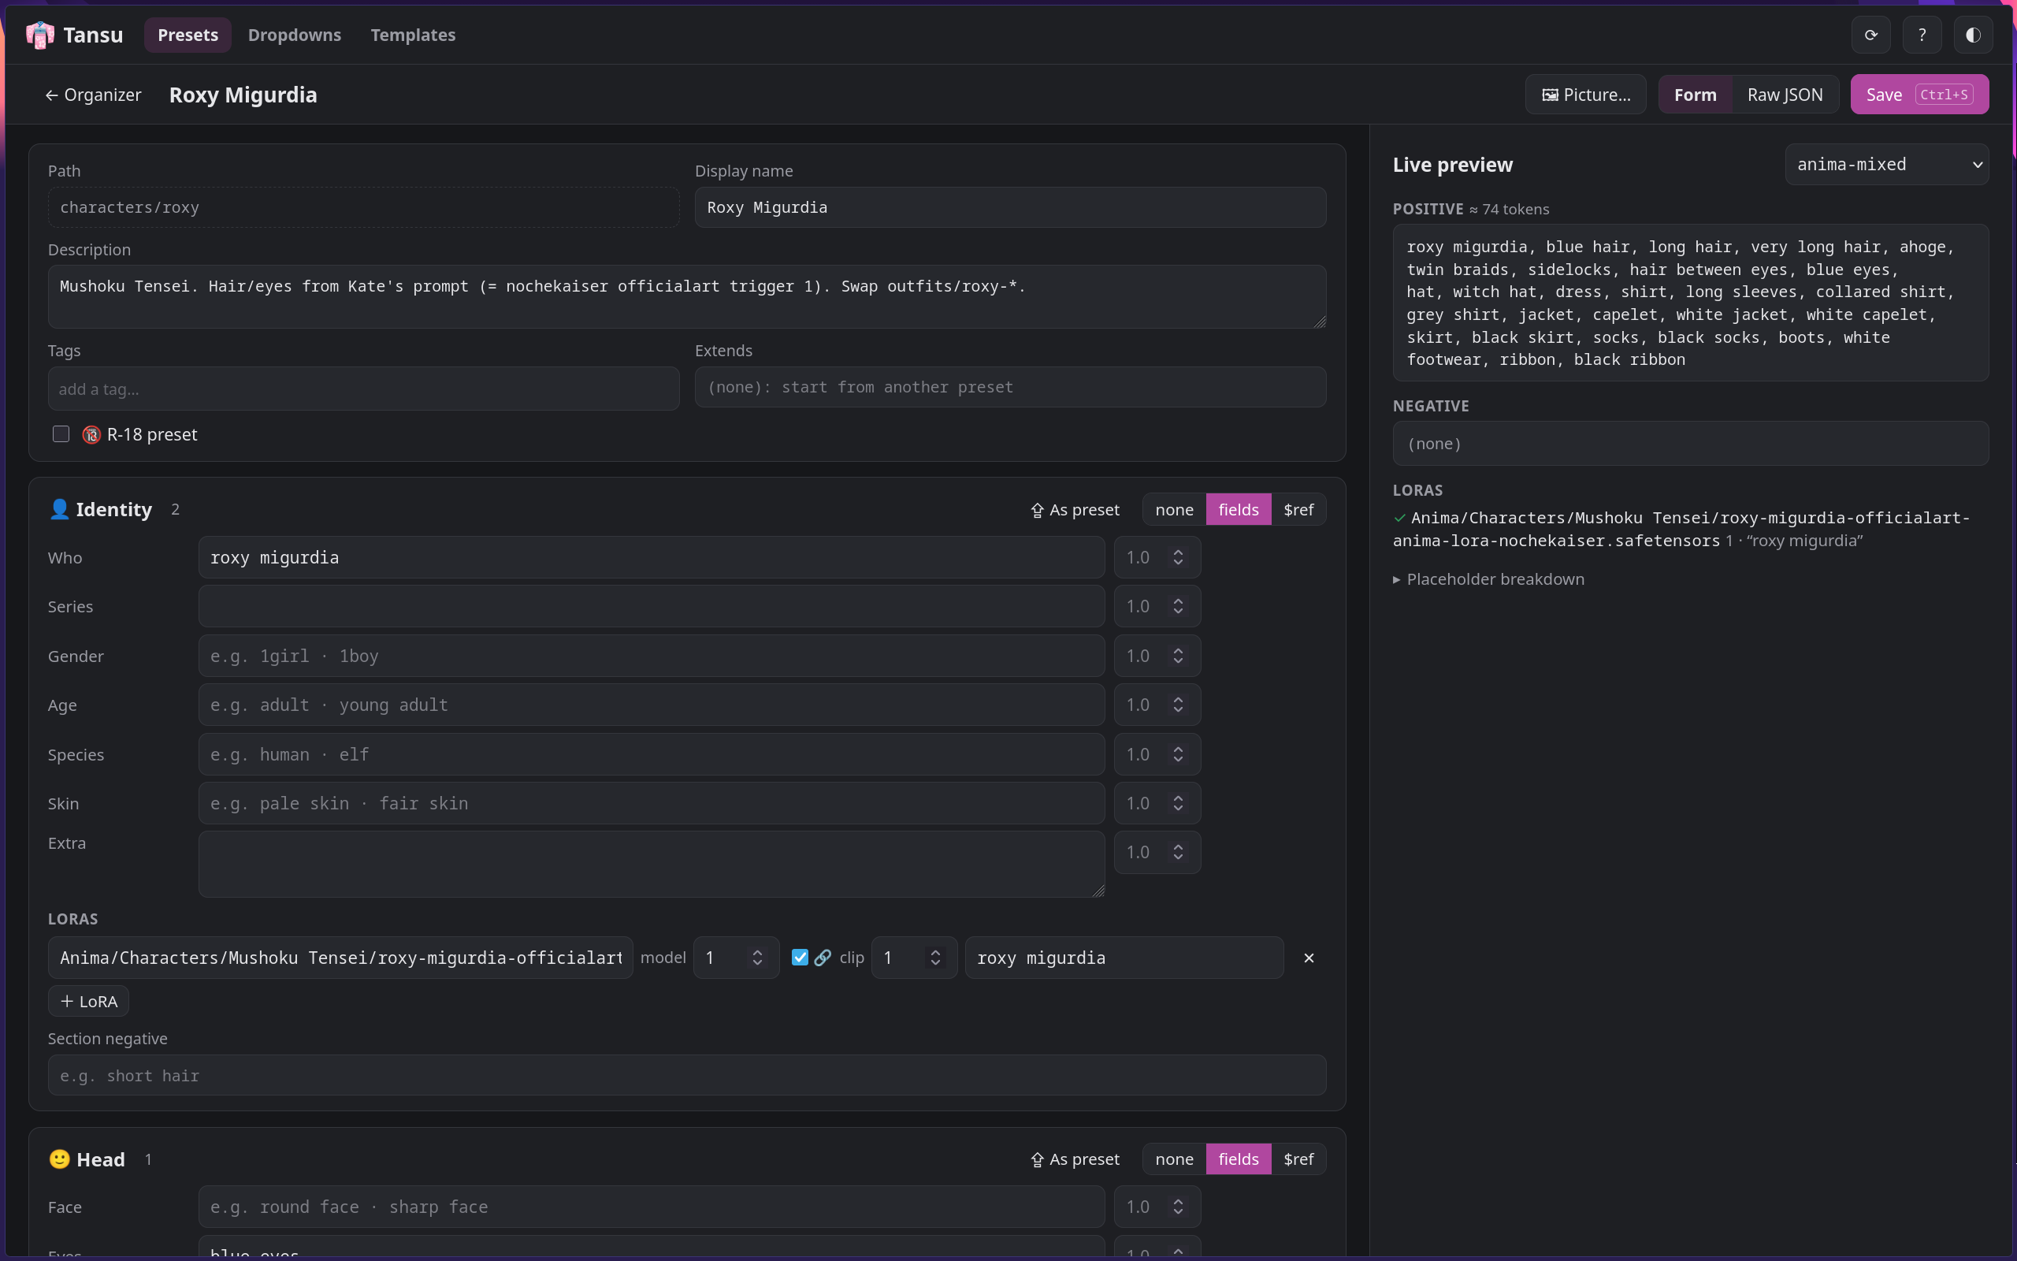Viewport: 2017px width, 1261px height.
Task: Click the Tansu logo icon
Action: pyautogui.click(x=40, y=35)
